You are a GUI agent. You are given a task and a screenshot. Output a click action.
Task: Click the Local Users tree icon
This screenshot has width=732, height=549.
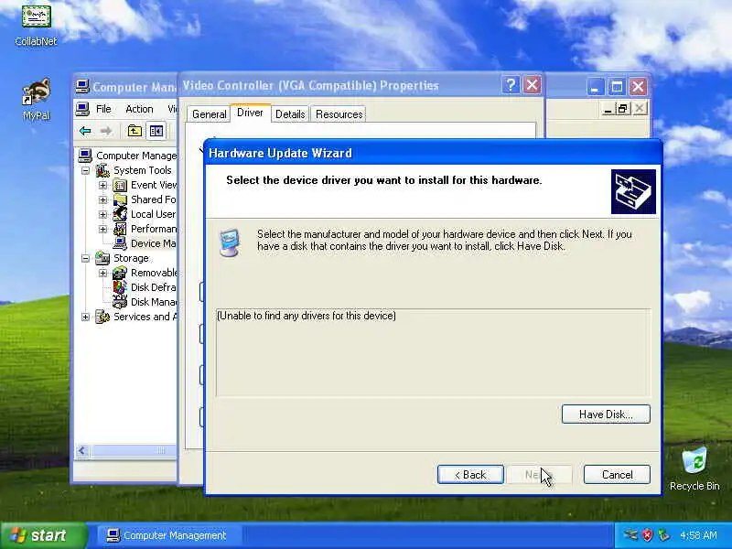(120, 214)
